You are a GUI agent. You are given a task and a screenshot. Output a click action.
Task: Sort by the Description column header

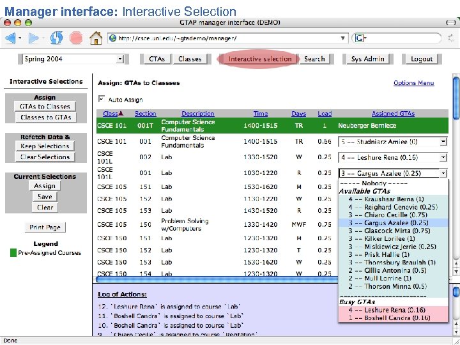197,114
